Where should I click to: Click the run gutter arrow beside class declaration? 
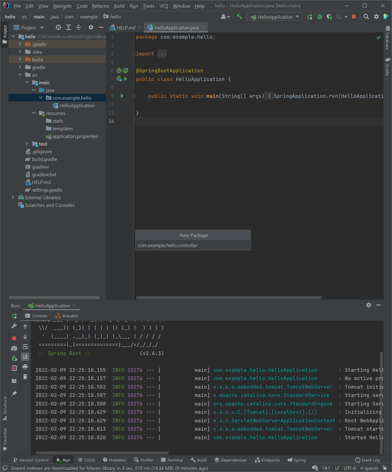pyautogui.click(x=126, y=79)
